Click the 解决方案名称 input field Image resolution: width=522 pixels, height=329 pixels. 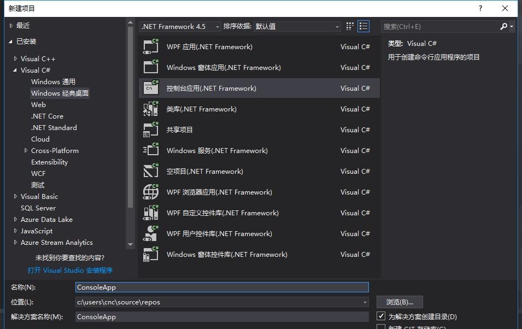pos(222,316)
